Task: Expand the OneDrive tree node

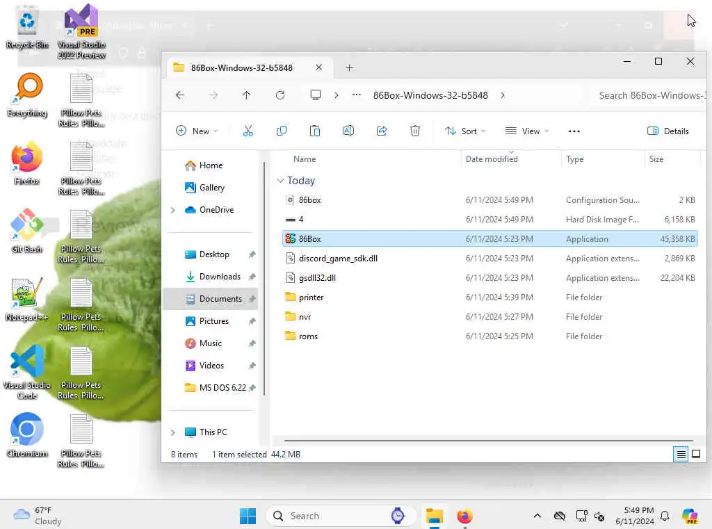Action: pos(173,210)
